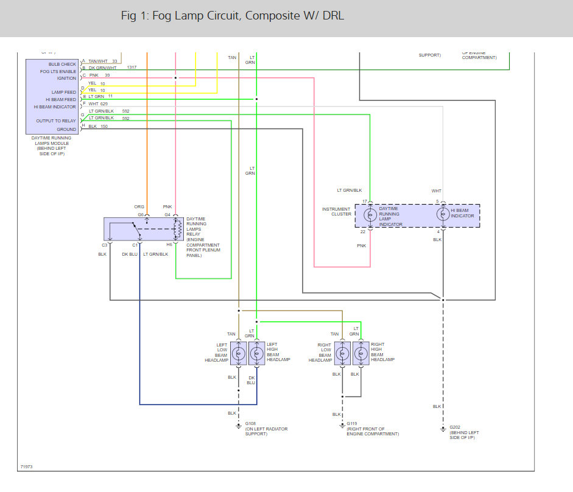Click the '(RIGHT FRONT OF ENGINE COMPARTMENT)' note
Image resolution: width=573 pixels, height=492 pixels.
pos(373,432)
